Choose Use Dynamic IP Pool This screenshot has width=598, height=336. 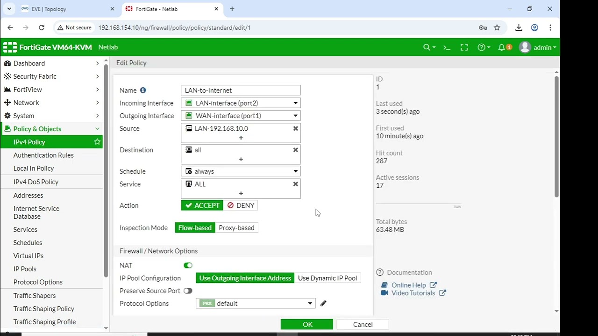pos(327,278)
